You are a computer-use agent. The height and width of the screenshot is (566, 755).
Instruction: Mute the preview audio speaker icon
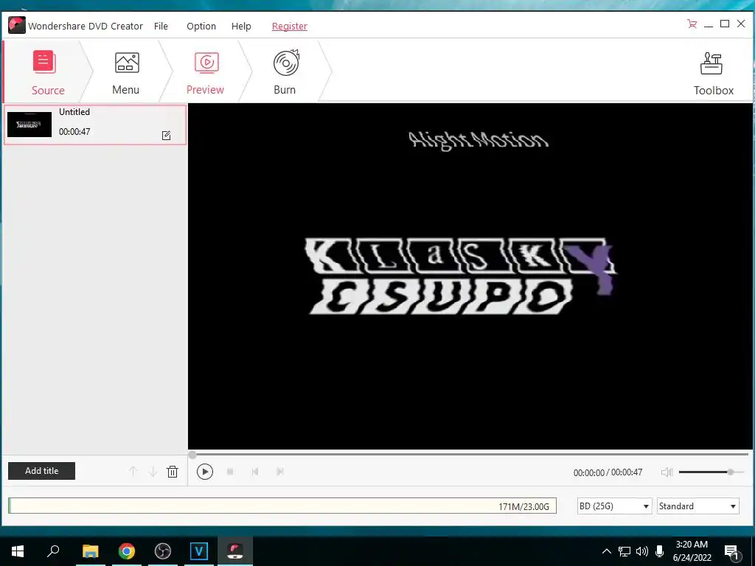tap(667, 472)
